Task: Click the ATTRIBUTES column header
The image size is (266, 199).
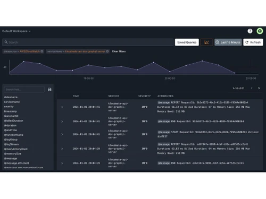Action: click(165, 96)
